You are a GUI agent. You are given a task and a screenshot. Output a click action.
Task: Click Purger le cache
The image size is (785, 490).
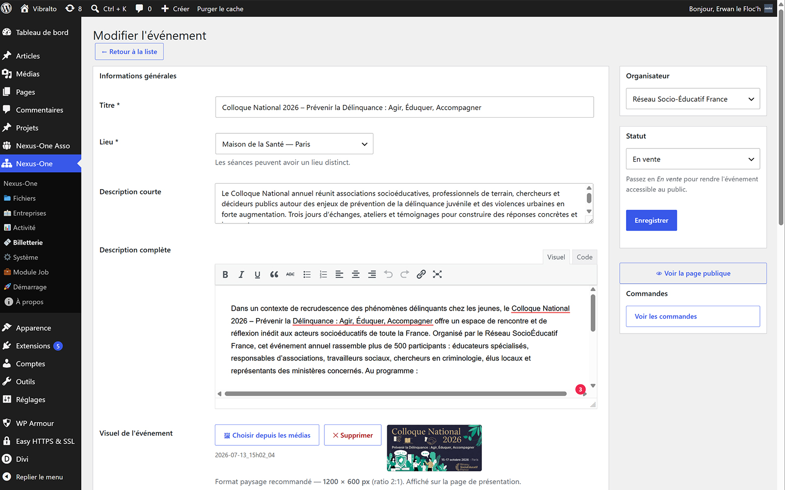pyautogui.click(x=220, y=8)
